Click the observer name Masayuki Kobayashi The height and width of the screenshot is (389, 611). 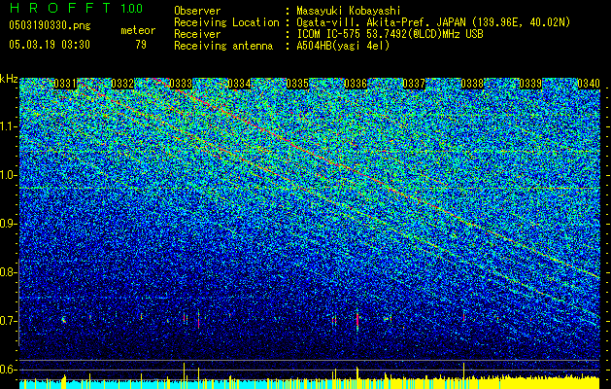pyautogui.click(x=349, y=11)
